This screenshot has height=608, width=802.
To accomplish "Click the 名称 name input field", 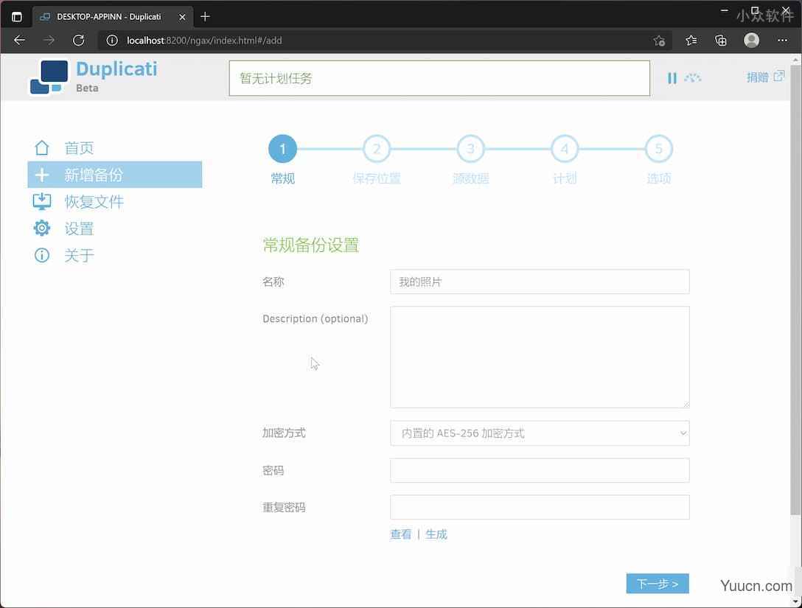I will [x=540, y=282].
